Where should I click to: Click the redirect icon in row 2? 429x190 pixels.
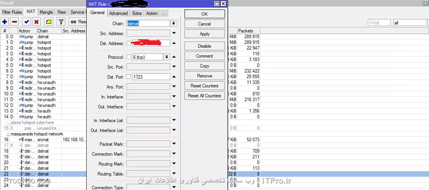coord(21,48)
